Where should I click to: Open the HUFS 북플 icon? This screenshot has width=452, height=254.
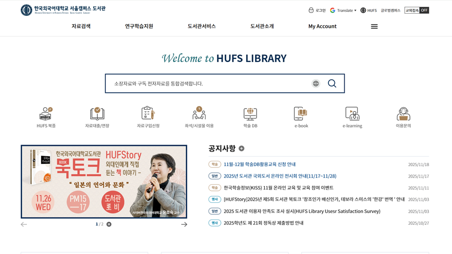tap(46, 114)
